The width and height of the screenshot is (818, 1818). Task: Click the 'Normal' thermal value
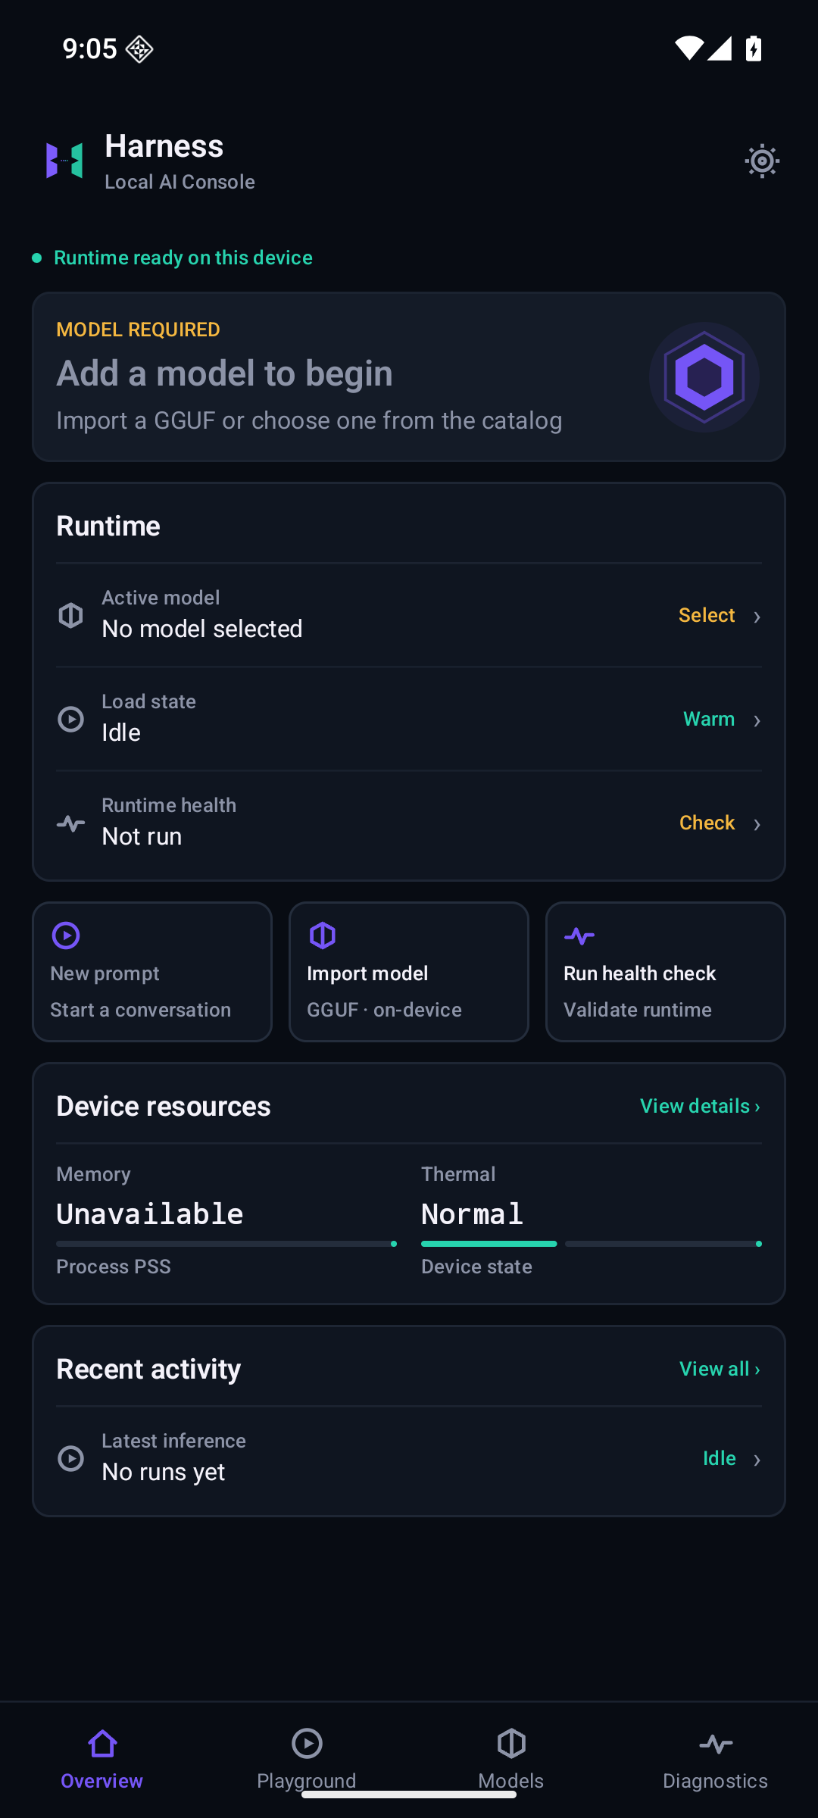coord(473,1214)
